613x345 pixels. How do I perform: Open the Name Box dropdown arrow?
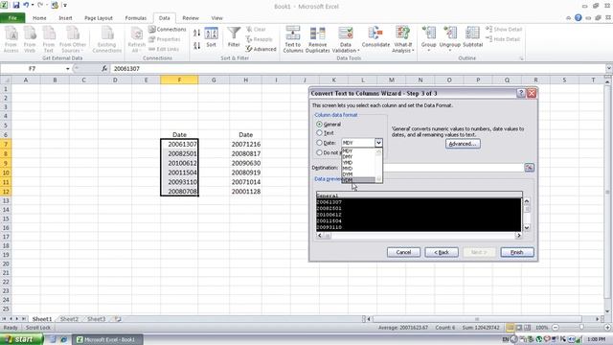(68, 68)
